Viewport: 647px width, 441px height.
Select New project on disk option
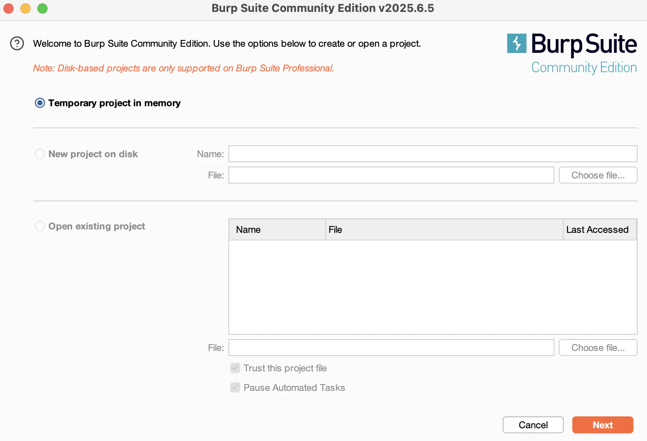tap(40, 154)
